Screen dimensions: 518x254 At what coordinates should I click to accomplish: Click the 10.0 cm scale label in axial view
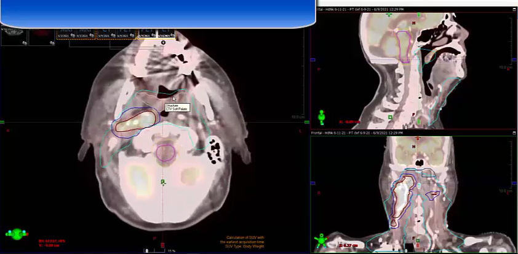pos(298,117)
